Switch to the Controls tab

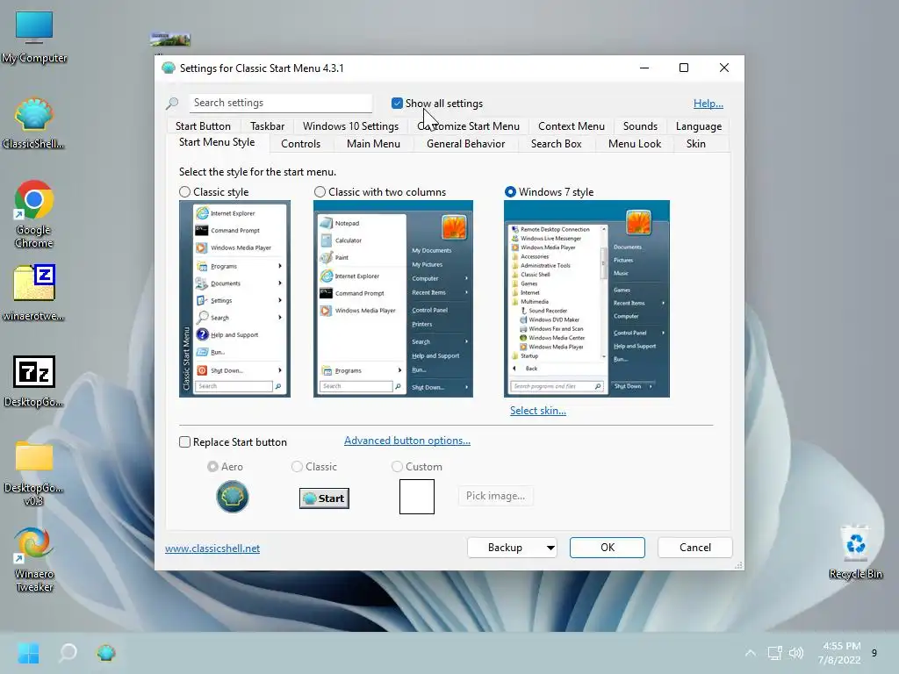(300, 144)
